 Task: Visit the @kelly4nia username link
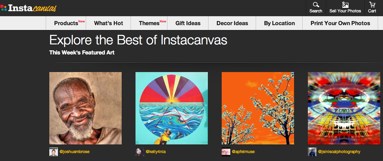tap(156, 152)
